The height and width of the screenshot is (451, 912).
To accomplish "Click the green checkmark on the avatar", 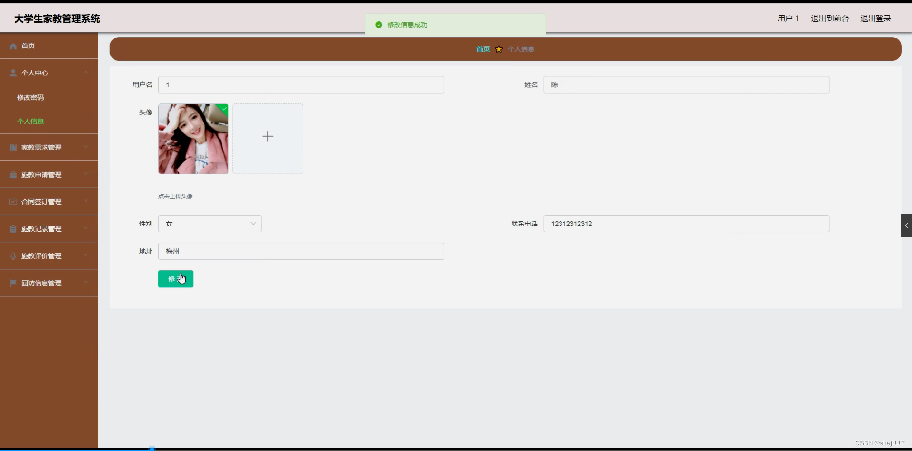I will pos(224,109).
